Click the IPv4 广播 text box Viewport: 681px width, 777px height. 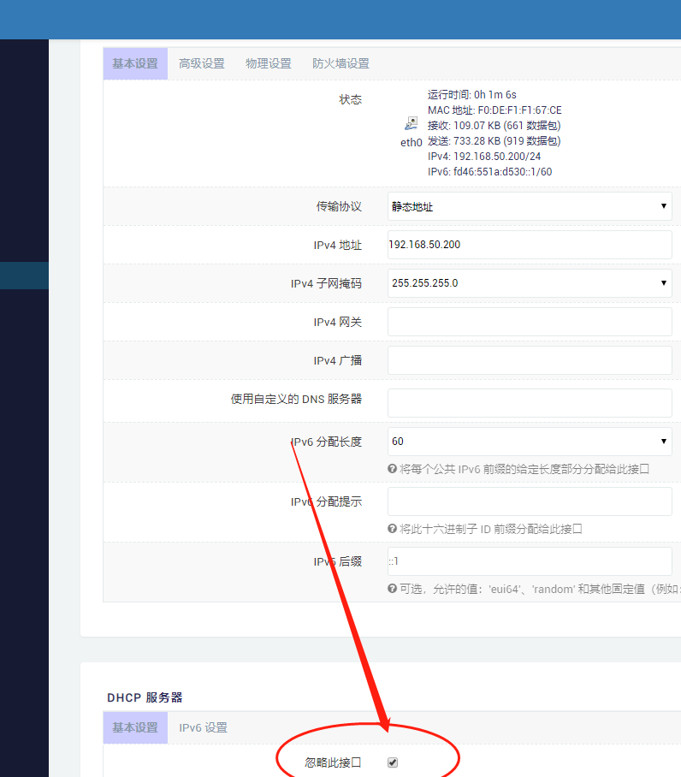click(530, 360)
